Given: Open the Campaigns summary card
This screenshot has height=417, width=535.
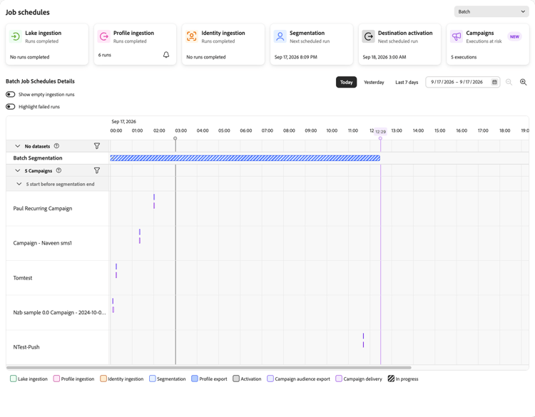Looking at the screenshot, I should (488, 44).
